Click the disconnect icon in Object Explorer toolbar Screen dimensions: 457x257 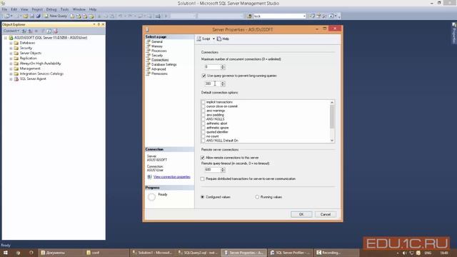[x=30, y=31]
